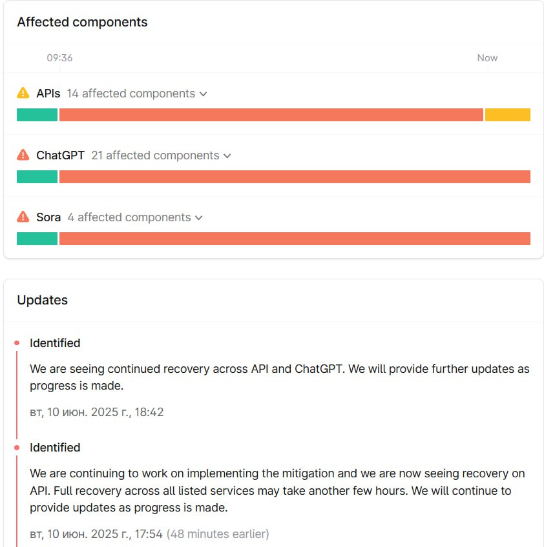Click the first Identified update bullet dot

pos(17,343)
